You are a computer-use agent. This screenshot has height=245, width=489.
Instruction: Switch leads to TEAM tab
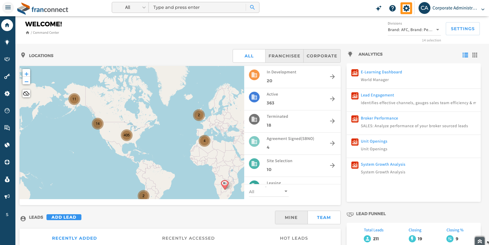click(x=324, y=217)
